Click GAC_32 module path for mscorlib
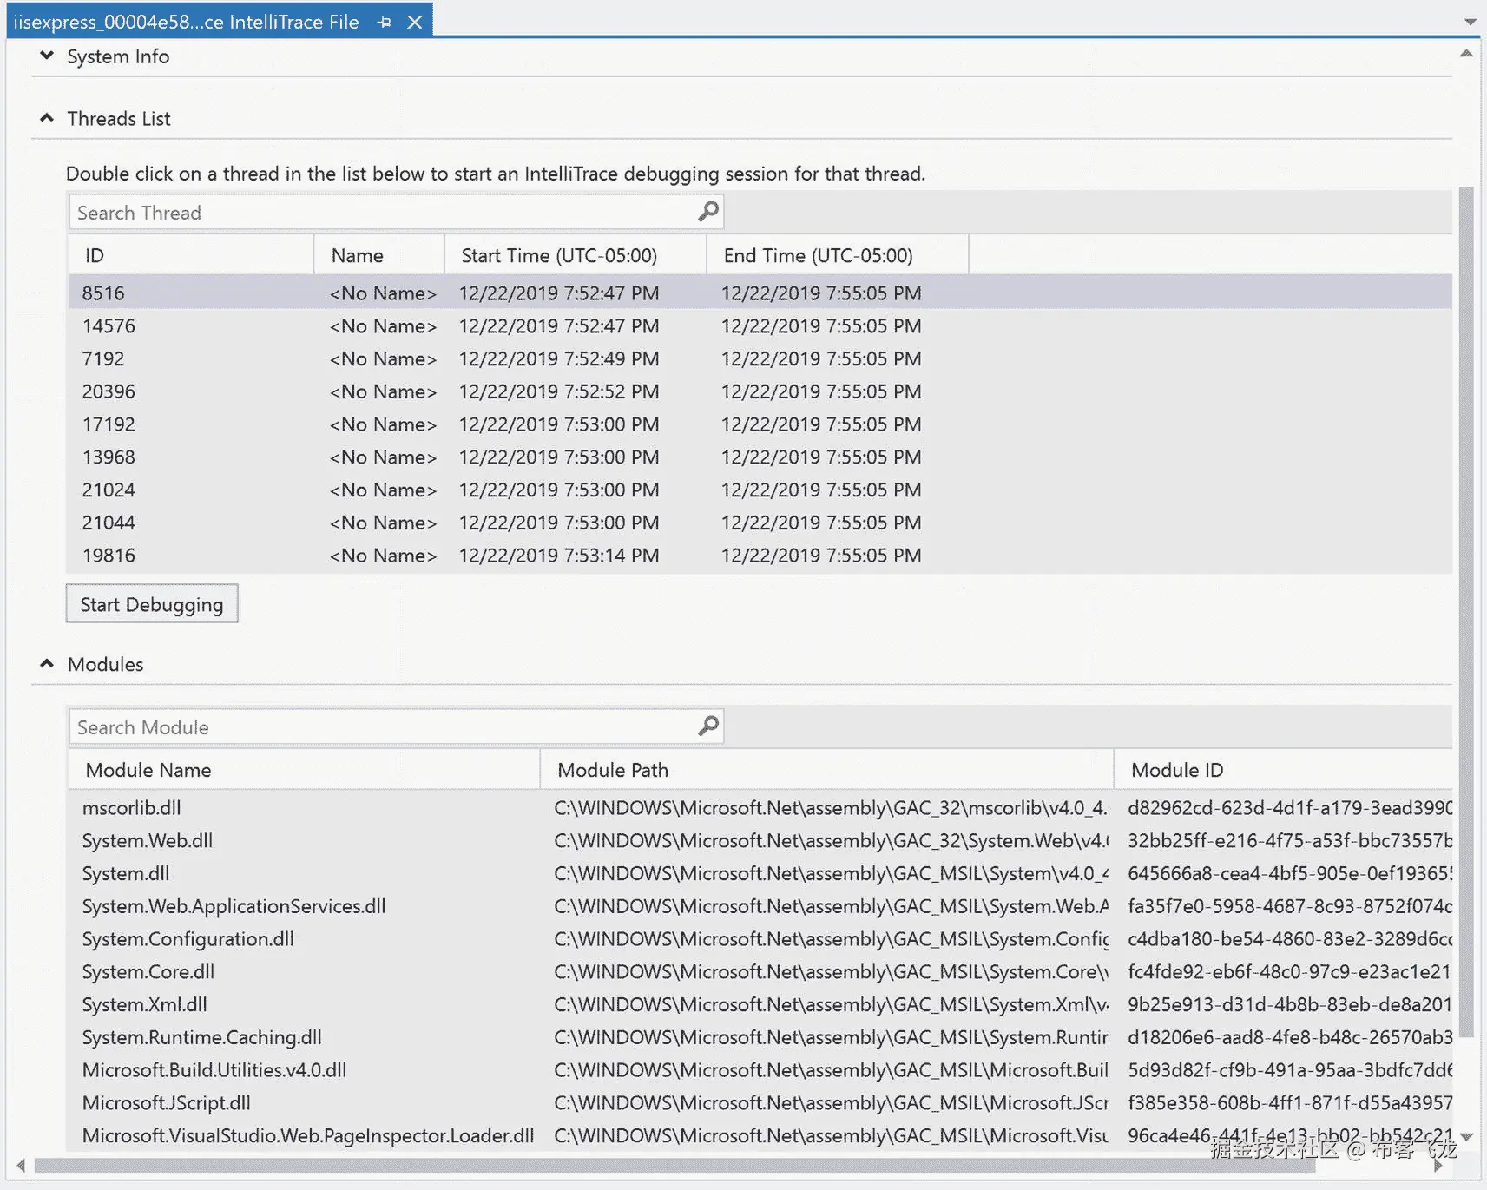Image resolution: width=1487 pixels, height=1190 pixels. [x=831, y=808]
